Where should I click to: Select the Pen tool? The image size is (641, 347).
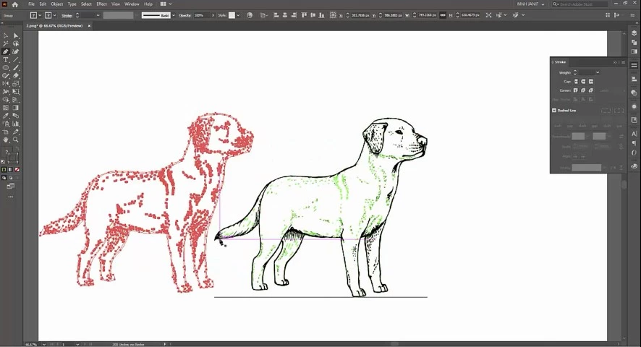click(6, 52)
